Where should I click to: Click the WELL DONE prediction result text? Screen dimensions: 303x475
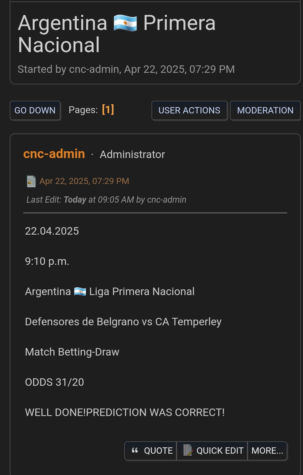125,413
